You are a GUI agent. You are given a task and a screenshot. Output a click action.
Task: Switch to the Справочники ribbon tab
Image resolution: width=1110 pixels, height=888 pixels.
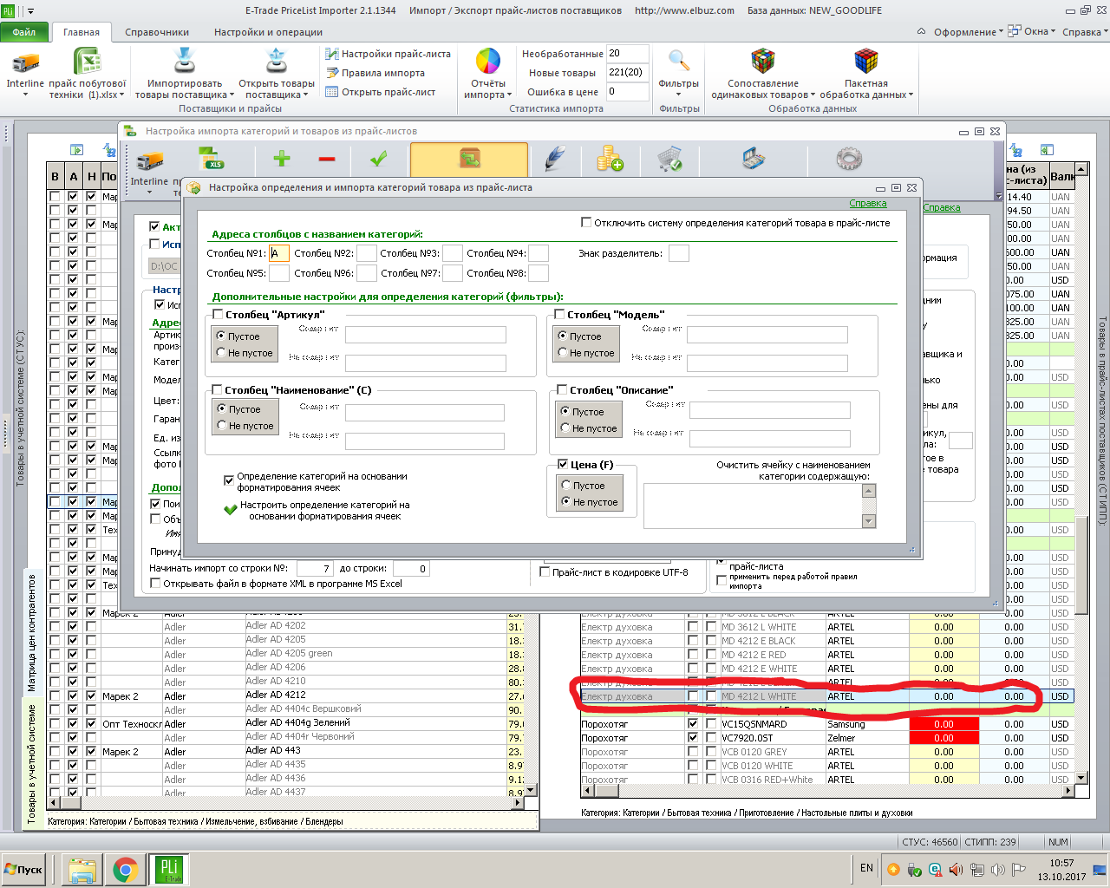(x=157, y=32)
